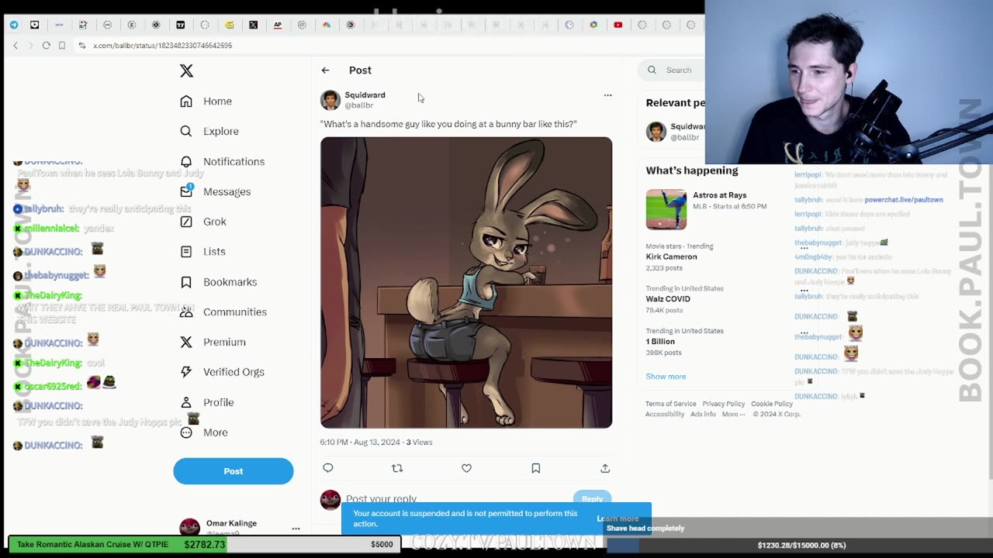Viewport: 993px width, 558px height.
Task: Open Messages in the sidebar
Action: point(215,191)
